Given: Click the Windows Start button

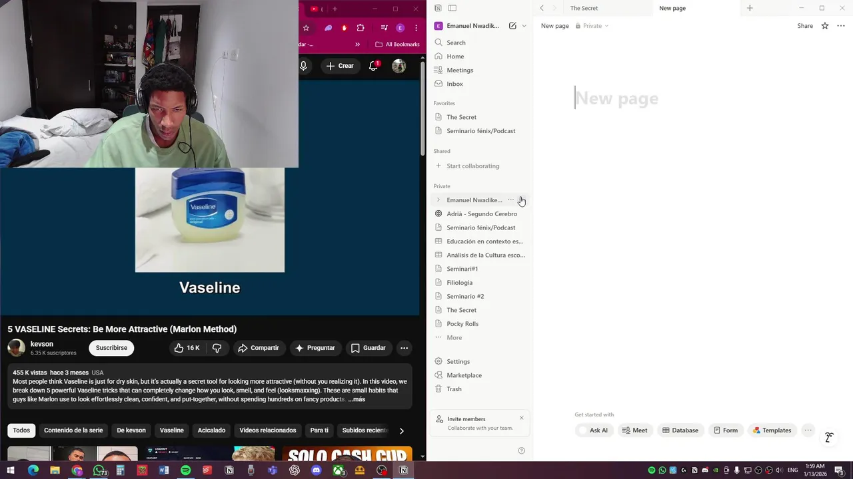Looking at the screenshot, I should (11, 470).
